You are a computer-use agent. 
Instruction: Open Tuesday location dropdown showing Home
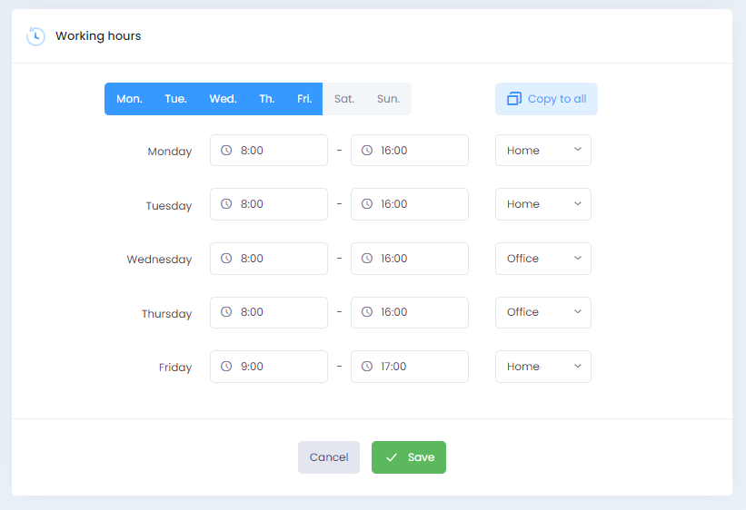pyautogui.click(x=543, y=204)
